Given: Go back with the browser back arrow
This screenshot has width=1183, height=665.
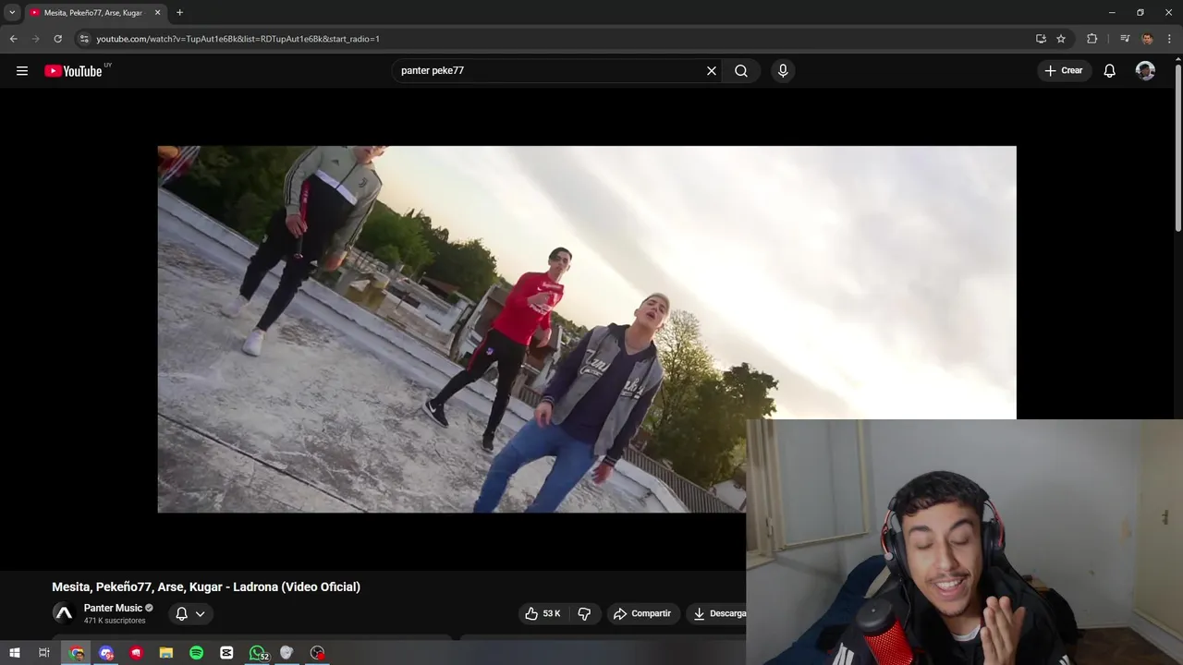Looking at the screenshot, I should pyautogui.click(x=14, y=39).
